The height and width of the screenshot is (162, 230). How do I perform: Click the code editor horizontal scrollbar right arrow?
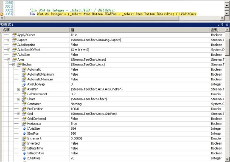222,18
